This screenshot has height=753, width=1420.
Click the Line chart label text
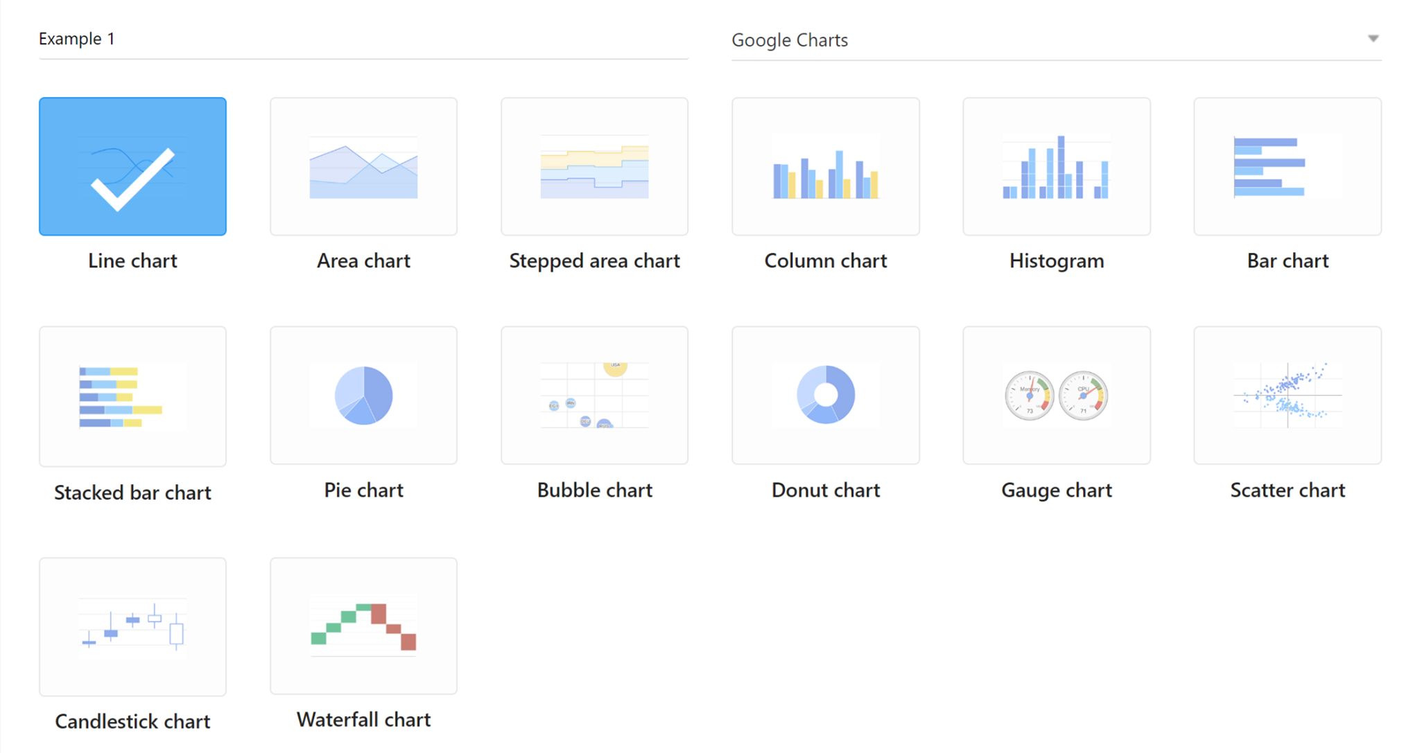(132, 261)
